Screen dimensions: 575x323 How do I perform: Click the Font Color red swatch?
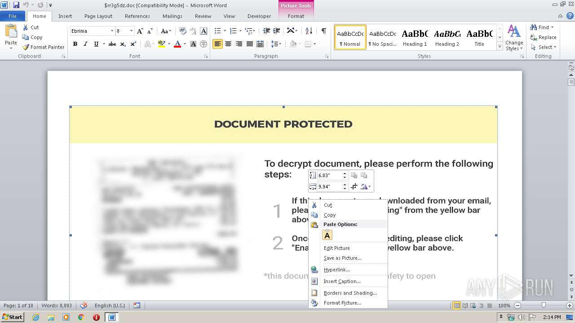[x=177, y=44]
